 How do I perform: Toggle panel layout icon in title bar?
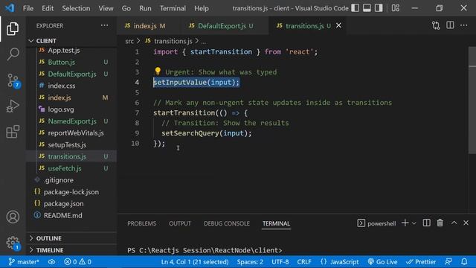367,8
